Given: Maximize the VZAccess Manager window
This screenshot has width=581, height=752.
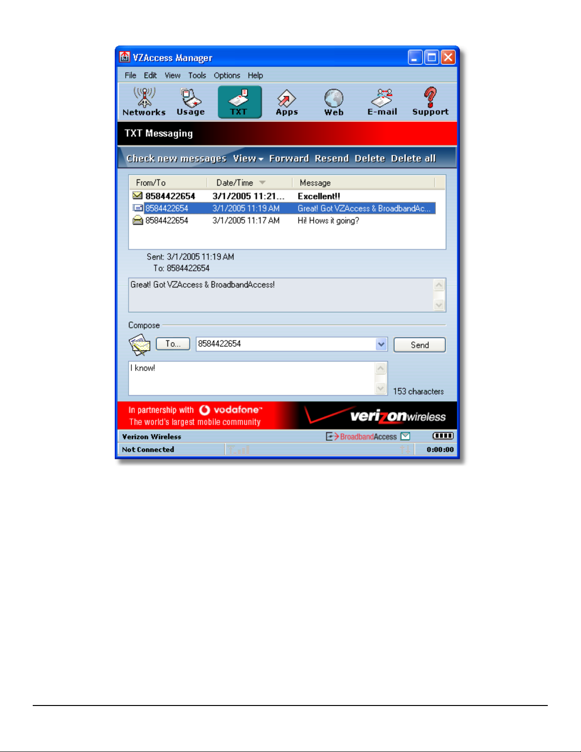Looking at the screenshot, I should tap(432, 57).
